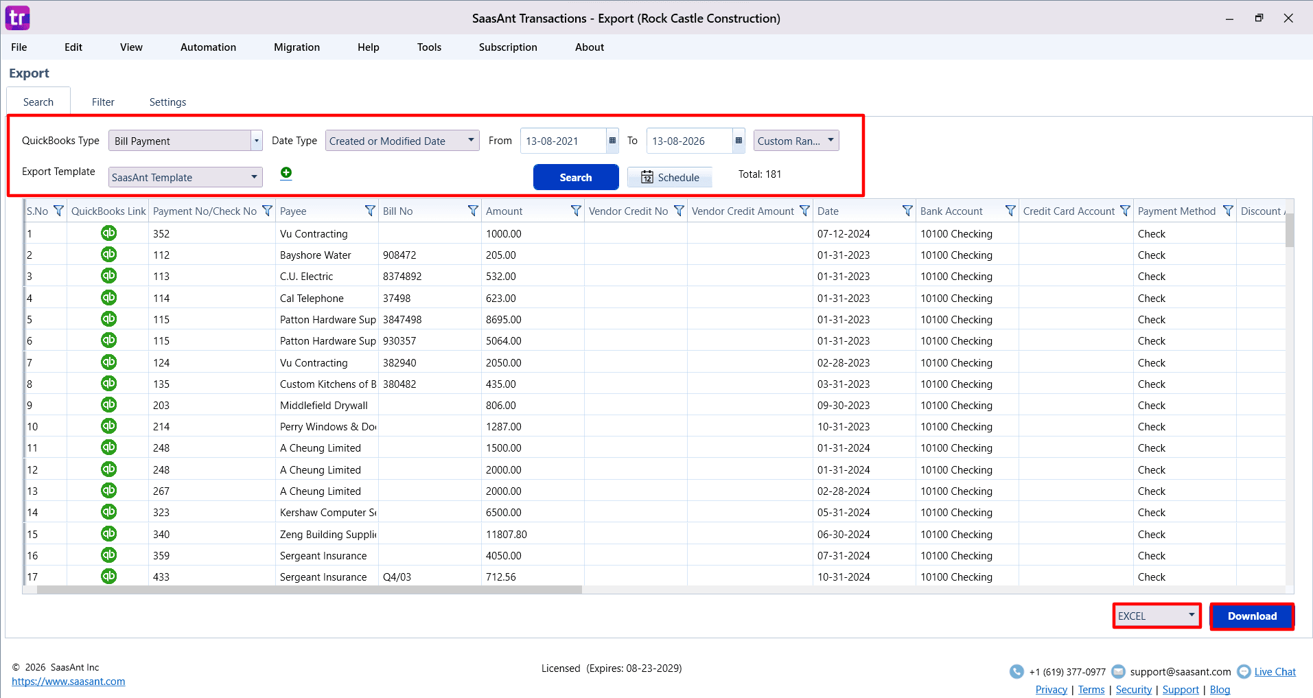Screen dimensions: 1313x698
Task: Click the phone icon in footer
Action: pyautogui.click(x=1016, y=672)
